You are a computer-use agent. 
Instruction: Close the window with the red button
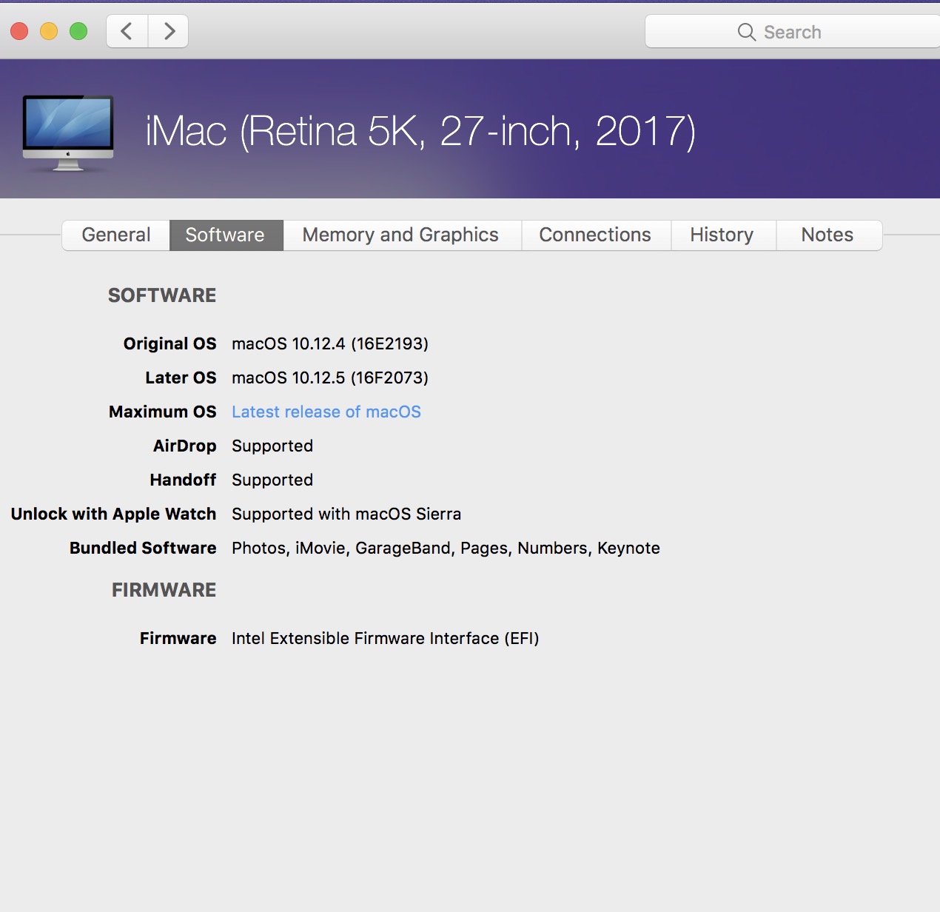pos(19,31)
